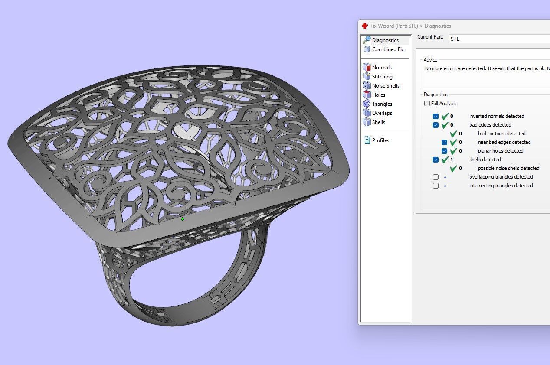Click the 'inverted normals detected' label text
Image resolution: width=550 pixels, height=365 pixels.
point(497,116)
